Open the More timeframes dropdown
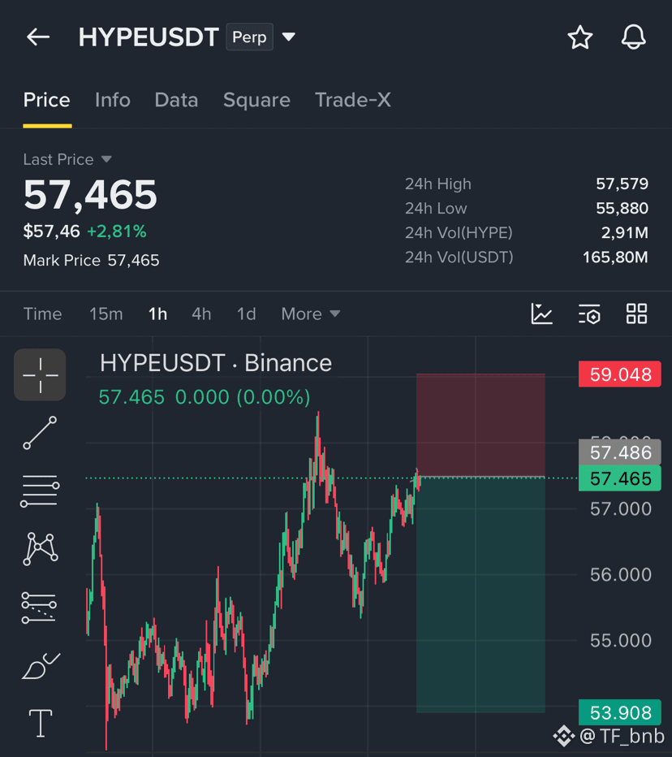672x757 pixels. (x=311, y=314)
